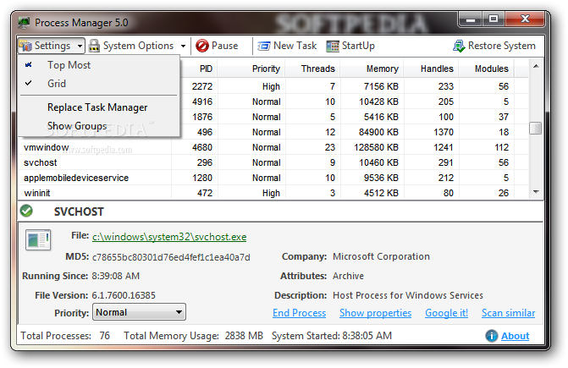The width and height of the screenshot is (568, 368).
Task: Click the New Task window icon
Action: tap(264, 46)
